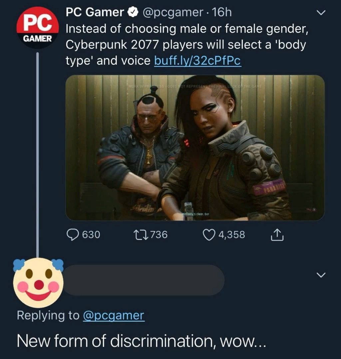Click the reply speech bubble icon
341x359 pixels.
coord(73,235)
